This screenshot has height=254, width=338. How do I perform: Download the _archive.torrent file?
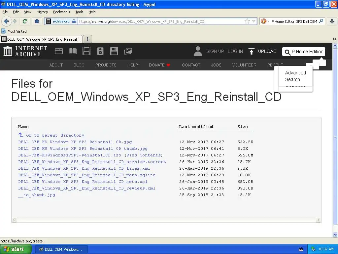(x=92, y=162)
